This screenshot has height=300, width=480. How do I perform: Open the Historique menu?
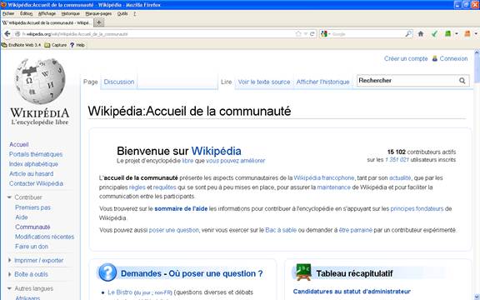pyautogui.click(x=70, y=13)
